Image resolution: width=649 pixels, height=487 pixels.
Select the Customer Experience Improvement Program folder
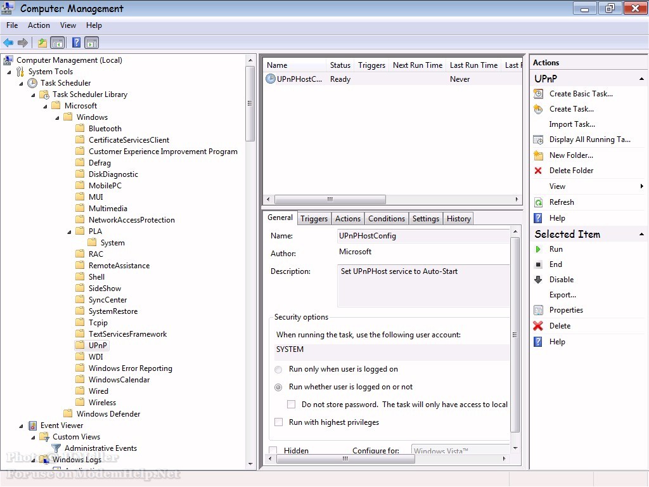163,152
